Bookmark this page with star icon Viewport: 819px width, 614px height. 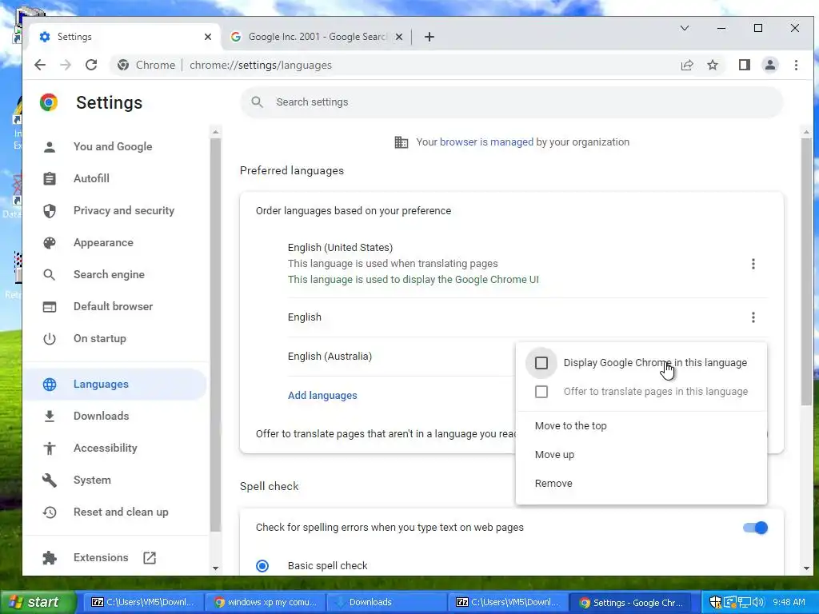[x=713, y=65]
